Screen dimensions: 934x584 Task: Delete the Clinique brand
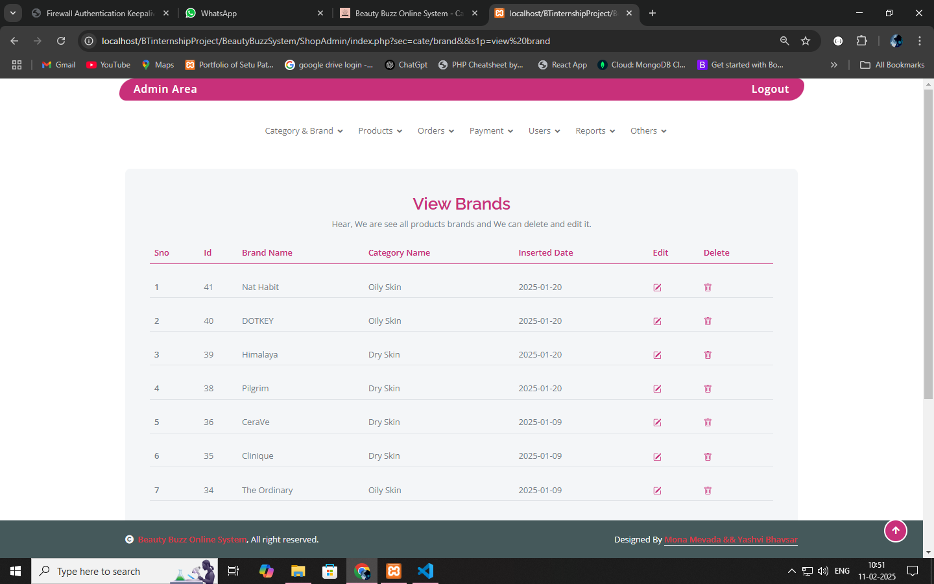click(708, 457)
